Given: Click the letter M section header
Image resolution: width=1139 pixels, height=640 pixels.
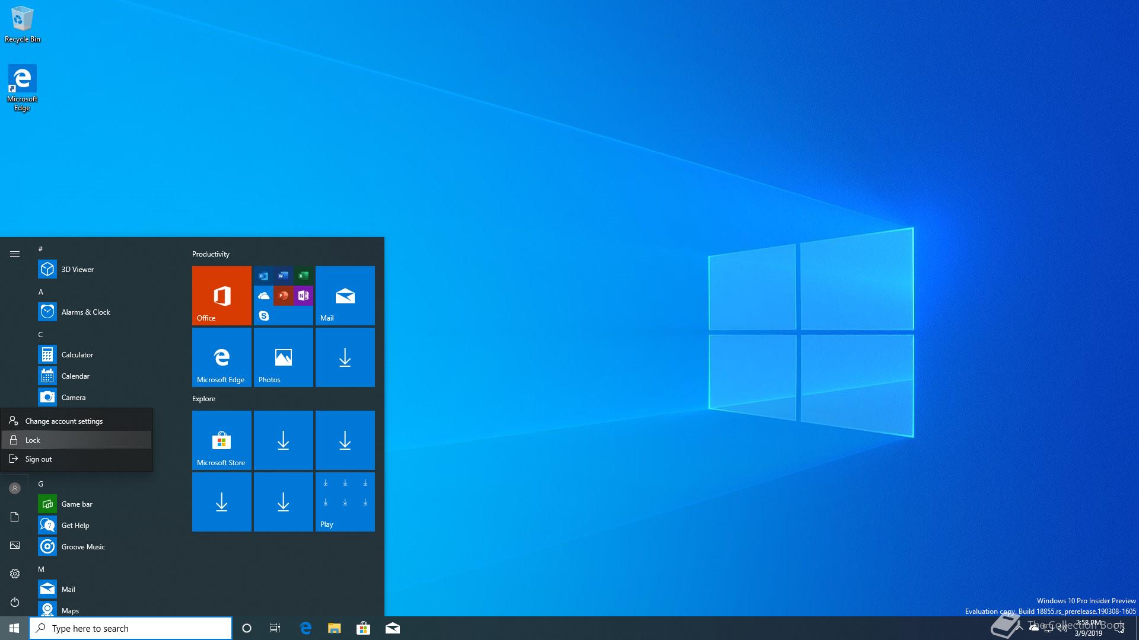Looking at the screenshot, I should [40, 569].
